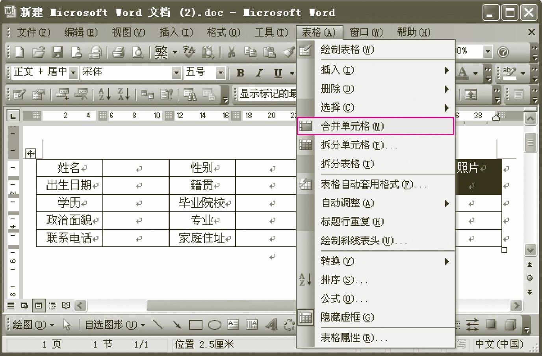Select the Oval drawing tool
Image resolution: width=542 pixels, height=356 pixels.
[x=215, y=325]
